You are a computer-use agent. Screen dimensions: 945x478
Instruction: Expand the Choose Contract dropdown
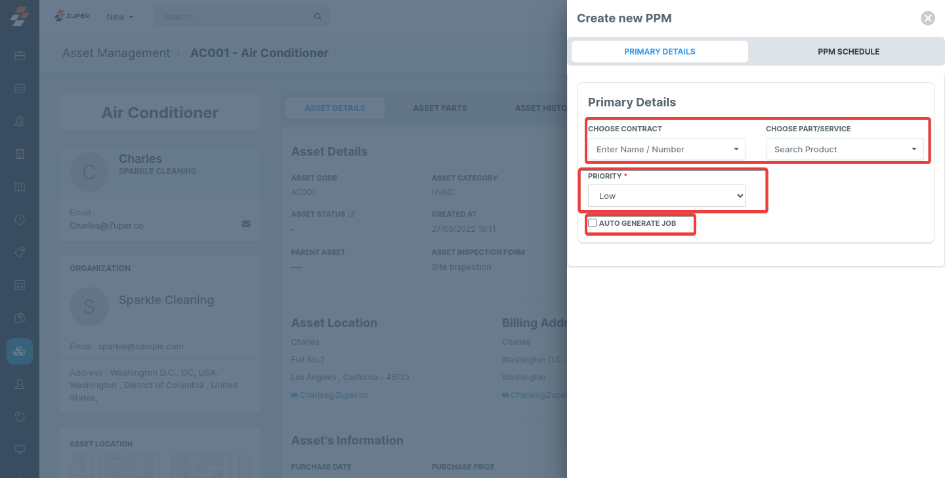pyautogui.click(x=667, y=149)
